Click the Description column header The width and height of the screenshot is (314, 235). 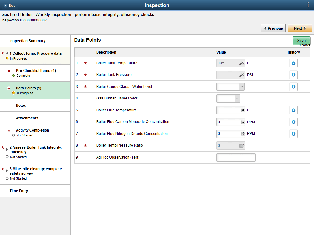coord(106,52)
